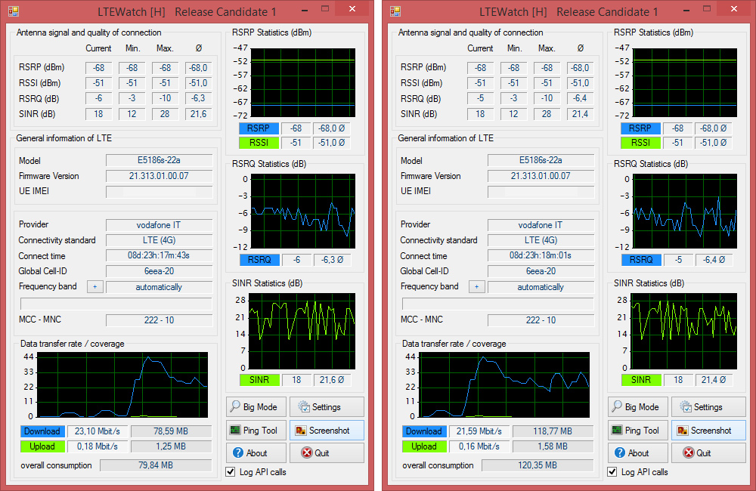Uncheck Log API calls in right window

tap(612, 472)
